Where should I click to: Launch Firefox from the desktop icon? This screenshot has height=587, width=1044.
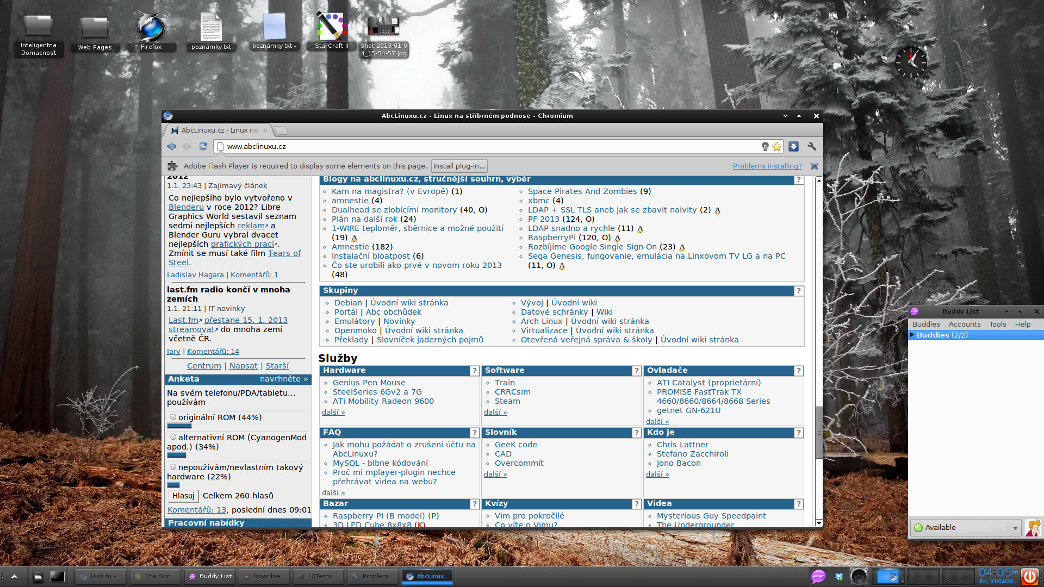point(151,33)
